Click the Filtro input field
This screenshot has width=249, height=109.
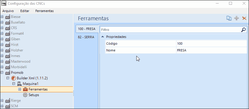[x=171, y=30]
